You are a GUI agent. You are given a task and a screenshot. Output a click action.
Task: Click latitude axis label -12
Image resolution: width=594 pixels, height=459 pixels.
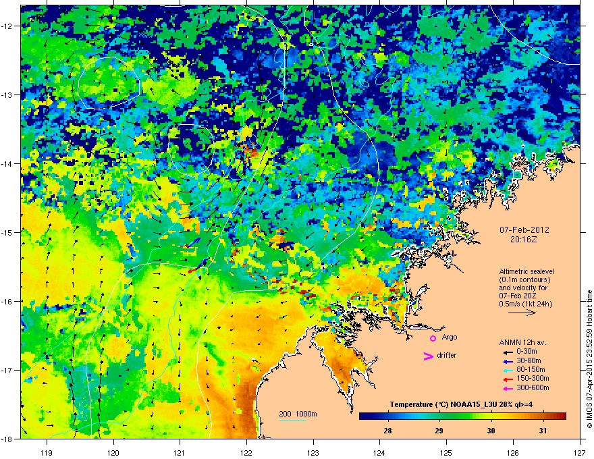[7, 26]
